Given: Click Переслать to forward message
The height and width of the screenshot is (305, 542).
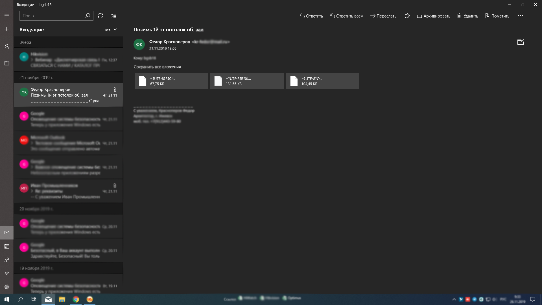Looking at the screenshot, I should coord(383,16).
